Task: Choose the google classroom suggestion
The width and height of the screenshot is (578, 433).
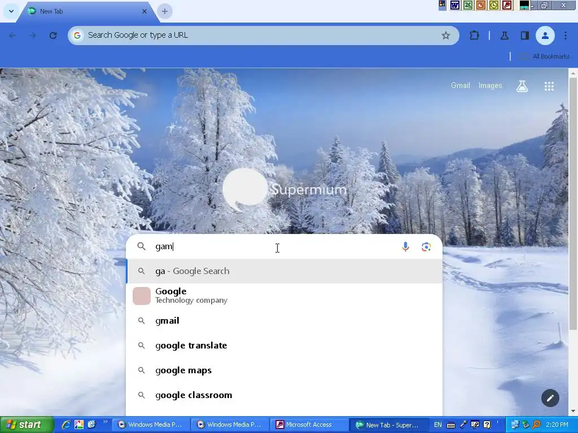Action: coord(284,395)
